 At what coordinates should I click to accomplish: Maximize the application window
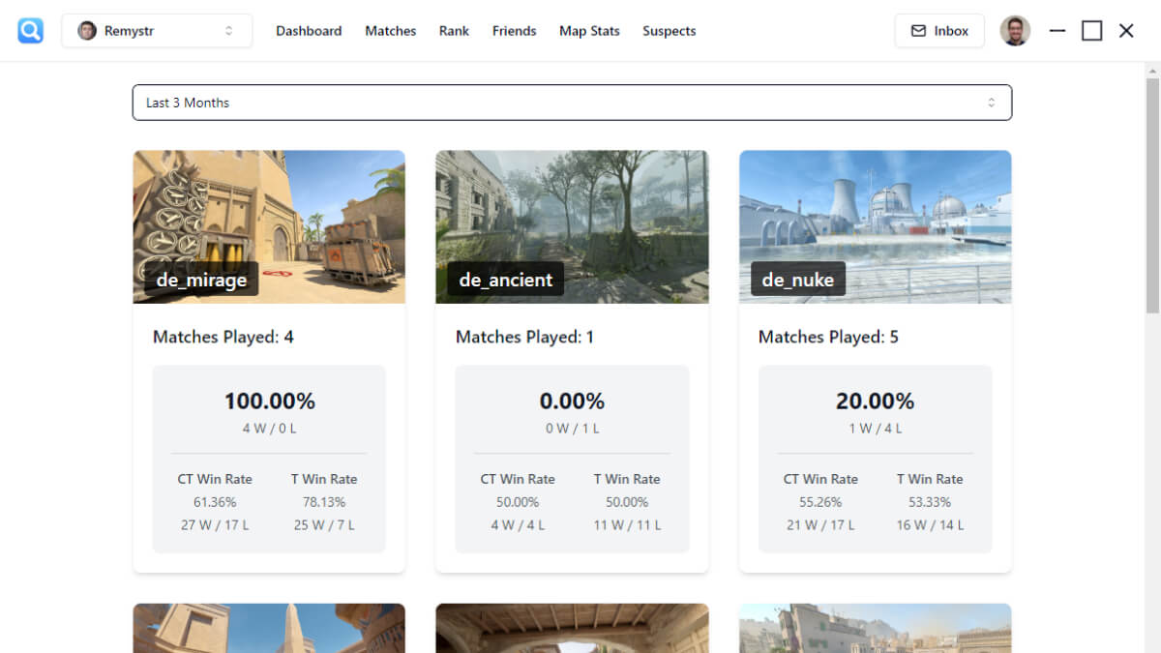[1091, 31]
